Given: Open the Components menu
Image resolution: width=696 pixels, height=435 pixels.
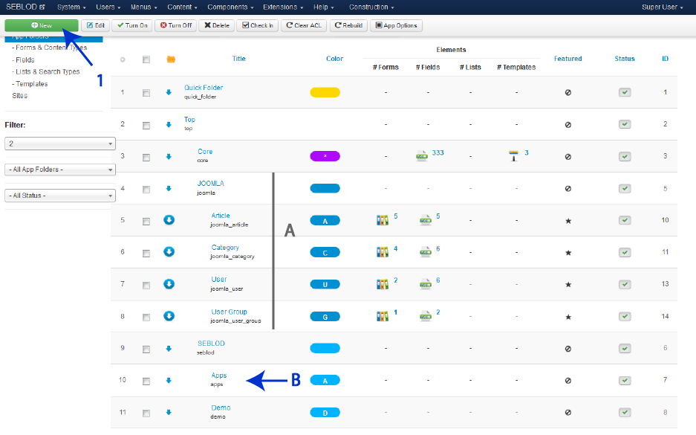Looking at the screenshot, I should click(230, 7).
